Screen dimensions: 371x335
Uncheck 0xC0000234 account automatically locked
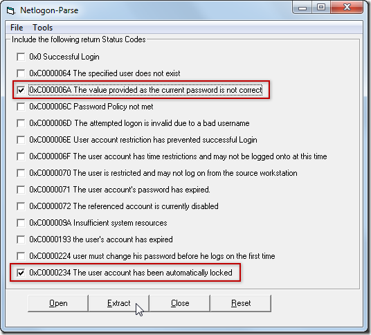tap(21, 273)
